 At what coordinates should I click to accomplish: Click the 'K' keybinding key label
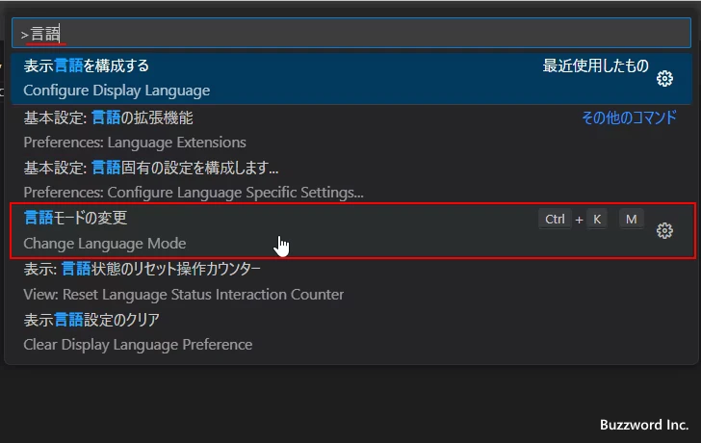[597, 219]
